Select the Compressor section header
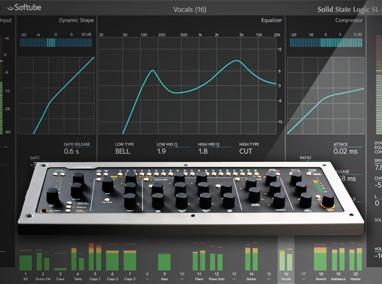 click(x=349, y=20)
